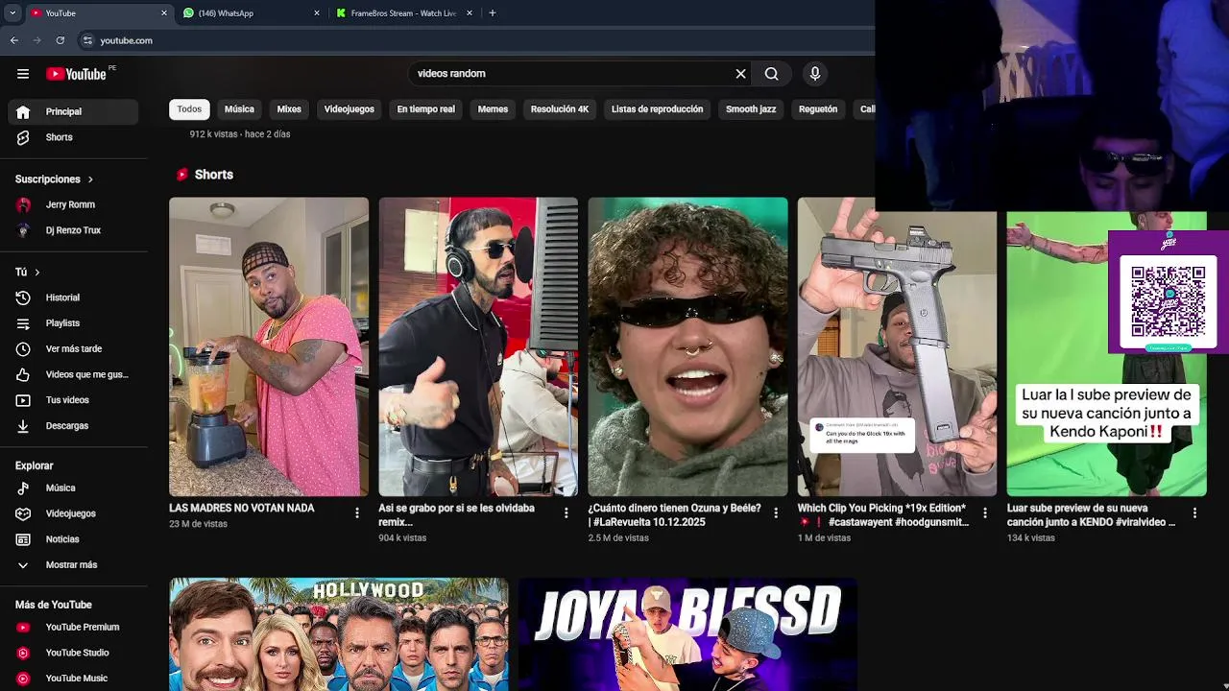This screenshot has width=1229, height=691.
Task: Open options for Ozuna y Beéle short
Action: coord(776,513)
